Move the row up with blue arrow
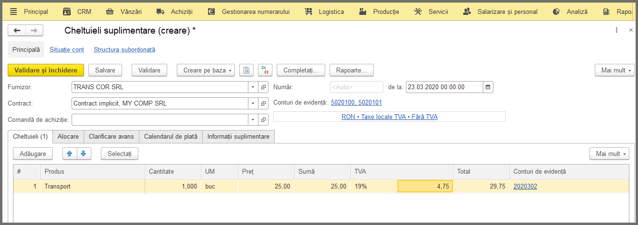Viewport: 638px width, 225px height. tap(69, 154)
